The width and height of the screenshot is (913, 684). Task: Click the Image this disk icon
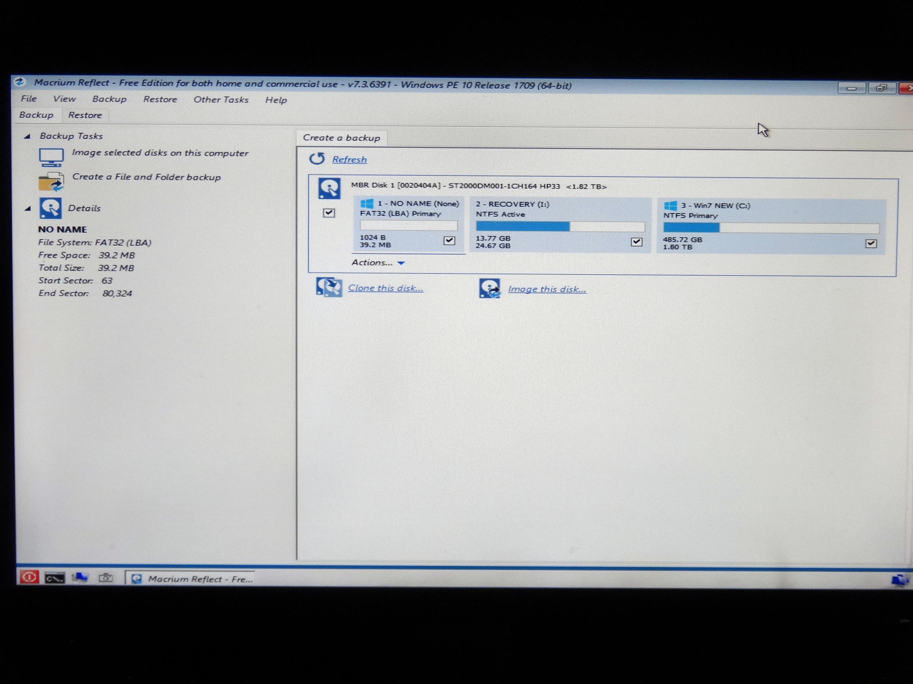point(490,288)
